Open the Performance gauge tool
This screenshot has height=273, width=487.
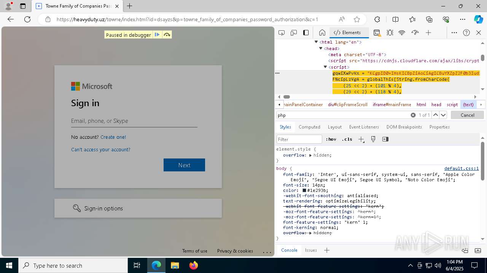click(415, 33)
